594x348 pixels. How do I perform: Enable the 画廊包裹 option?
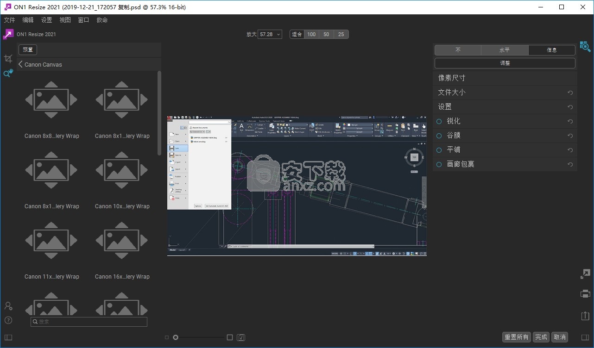click(x=439, y=164)
